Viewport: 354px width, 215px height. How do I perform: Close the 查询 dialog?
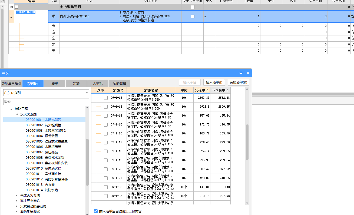pos(248,73)
